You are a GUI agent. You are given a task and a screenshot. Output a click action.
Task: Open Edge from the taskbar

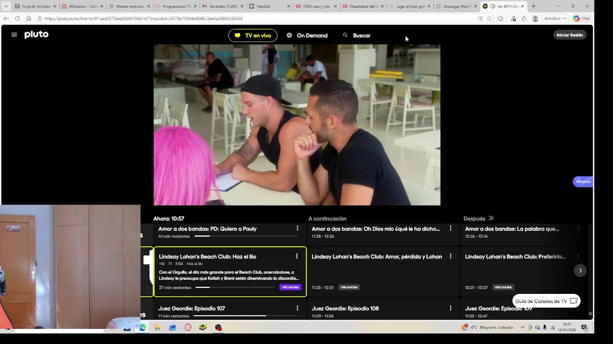[x=142, y=327]
